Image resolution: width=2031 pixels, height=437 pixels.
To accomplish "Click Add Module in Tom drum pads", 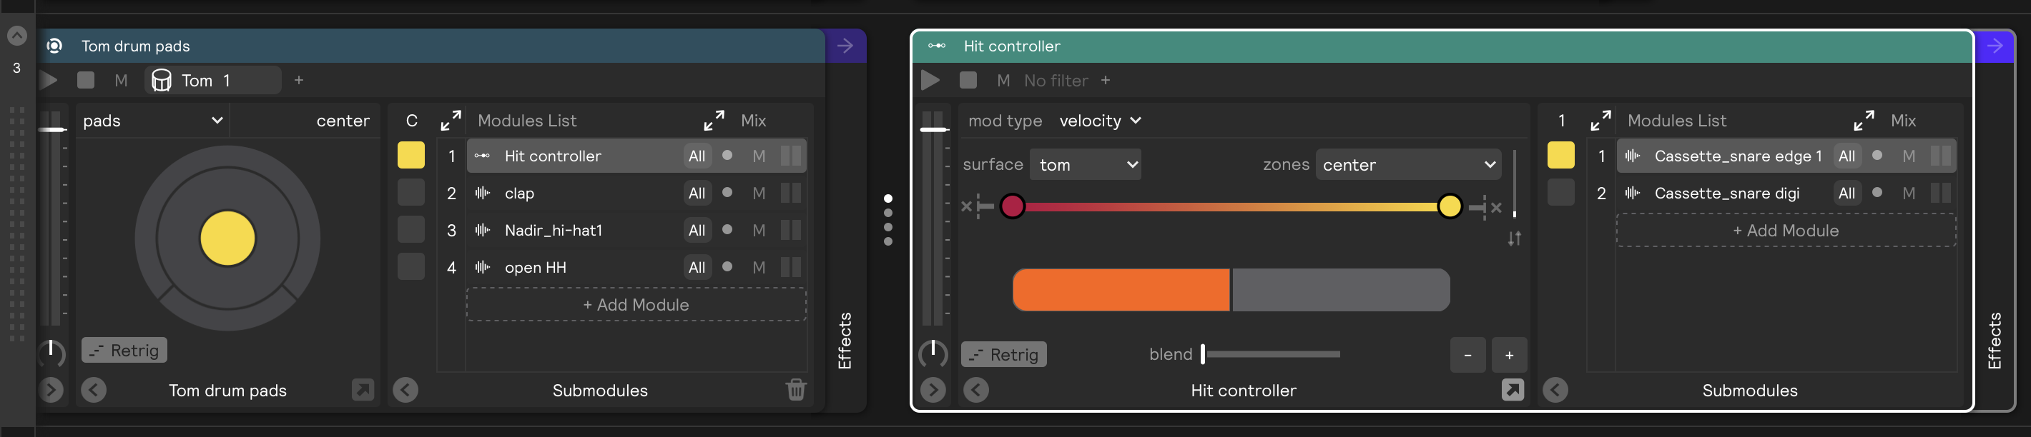I will (636, 305).
